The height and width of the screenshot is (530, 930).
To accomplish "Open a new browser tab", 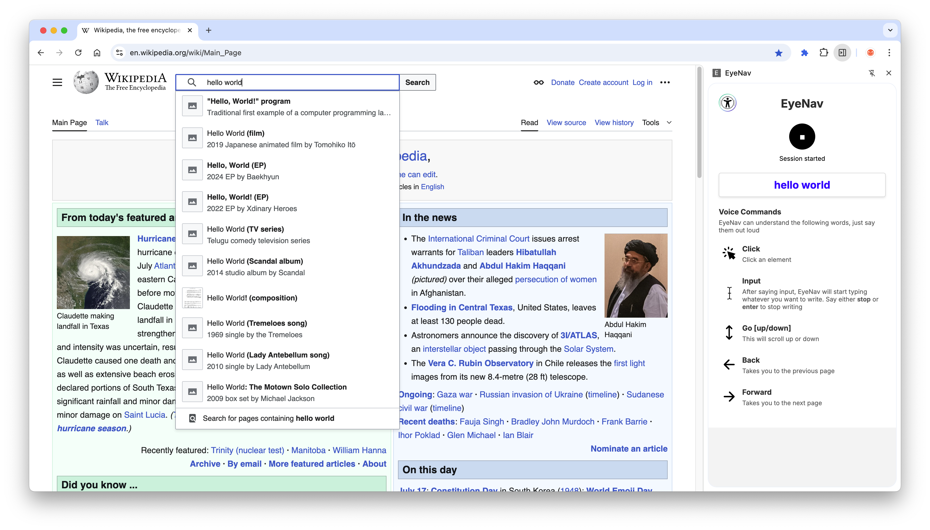I will click(208, 30).
